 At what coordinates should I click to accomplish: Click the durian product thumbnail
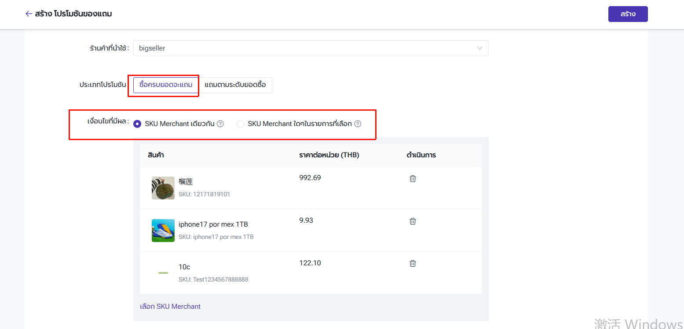(163, 188)
